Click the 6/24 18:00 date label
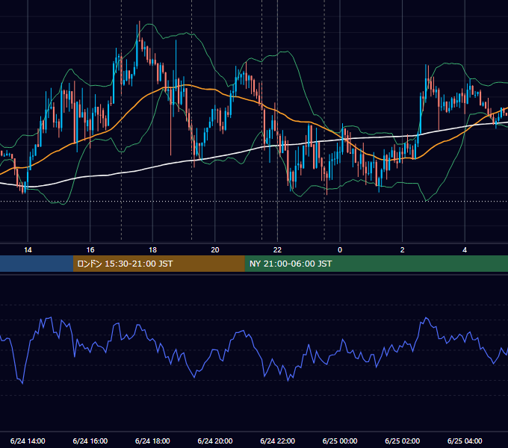The image size is (508, 448). coord(152,441)
